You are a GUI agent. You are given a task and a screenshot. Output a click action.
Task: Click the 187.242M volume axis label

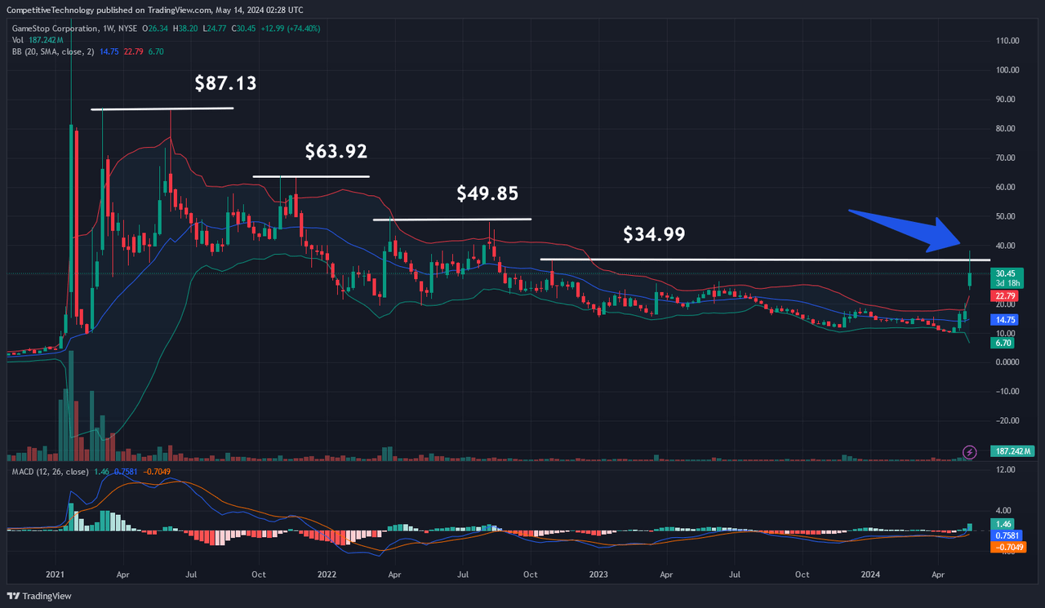[1013, 451]
